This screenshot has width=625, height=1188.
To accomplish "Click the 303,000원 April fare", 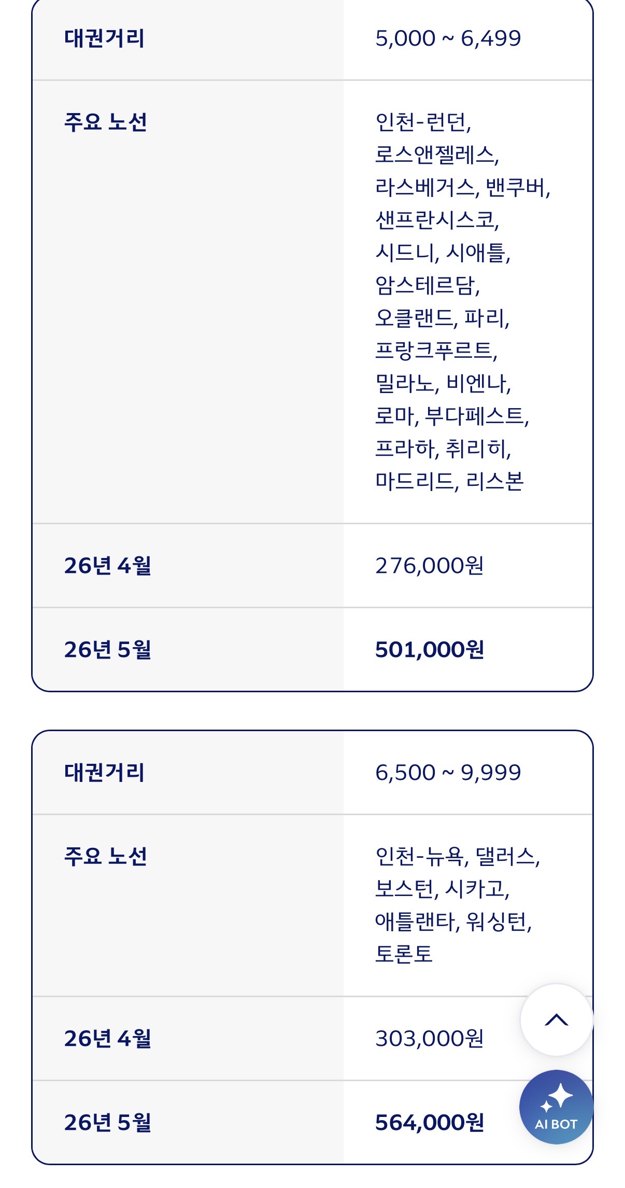I will pos(430,1039).
